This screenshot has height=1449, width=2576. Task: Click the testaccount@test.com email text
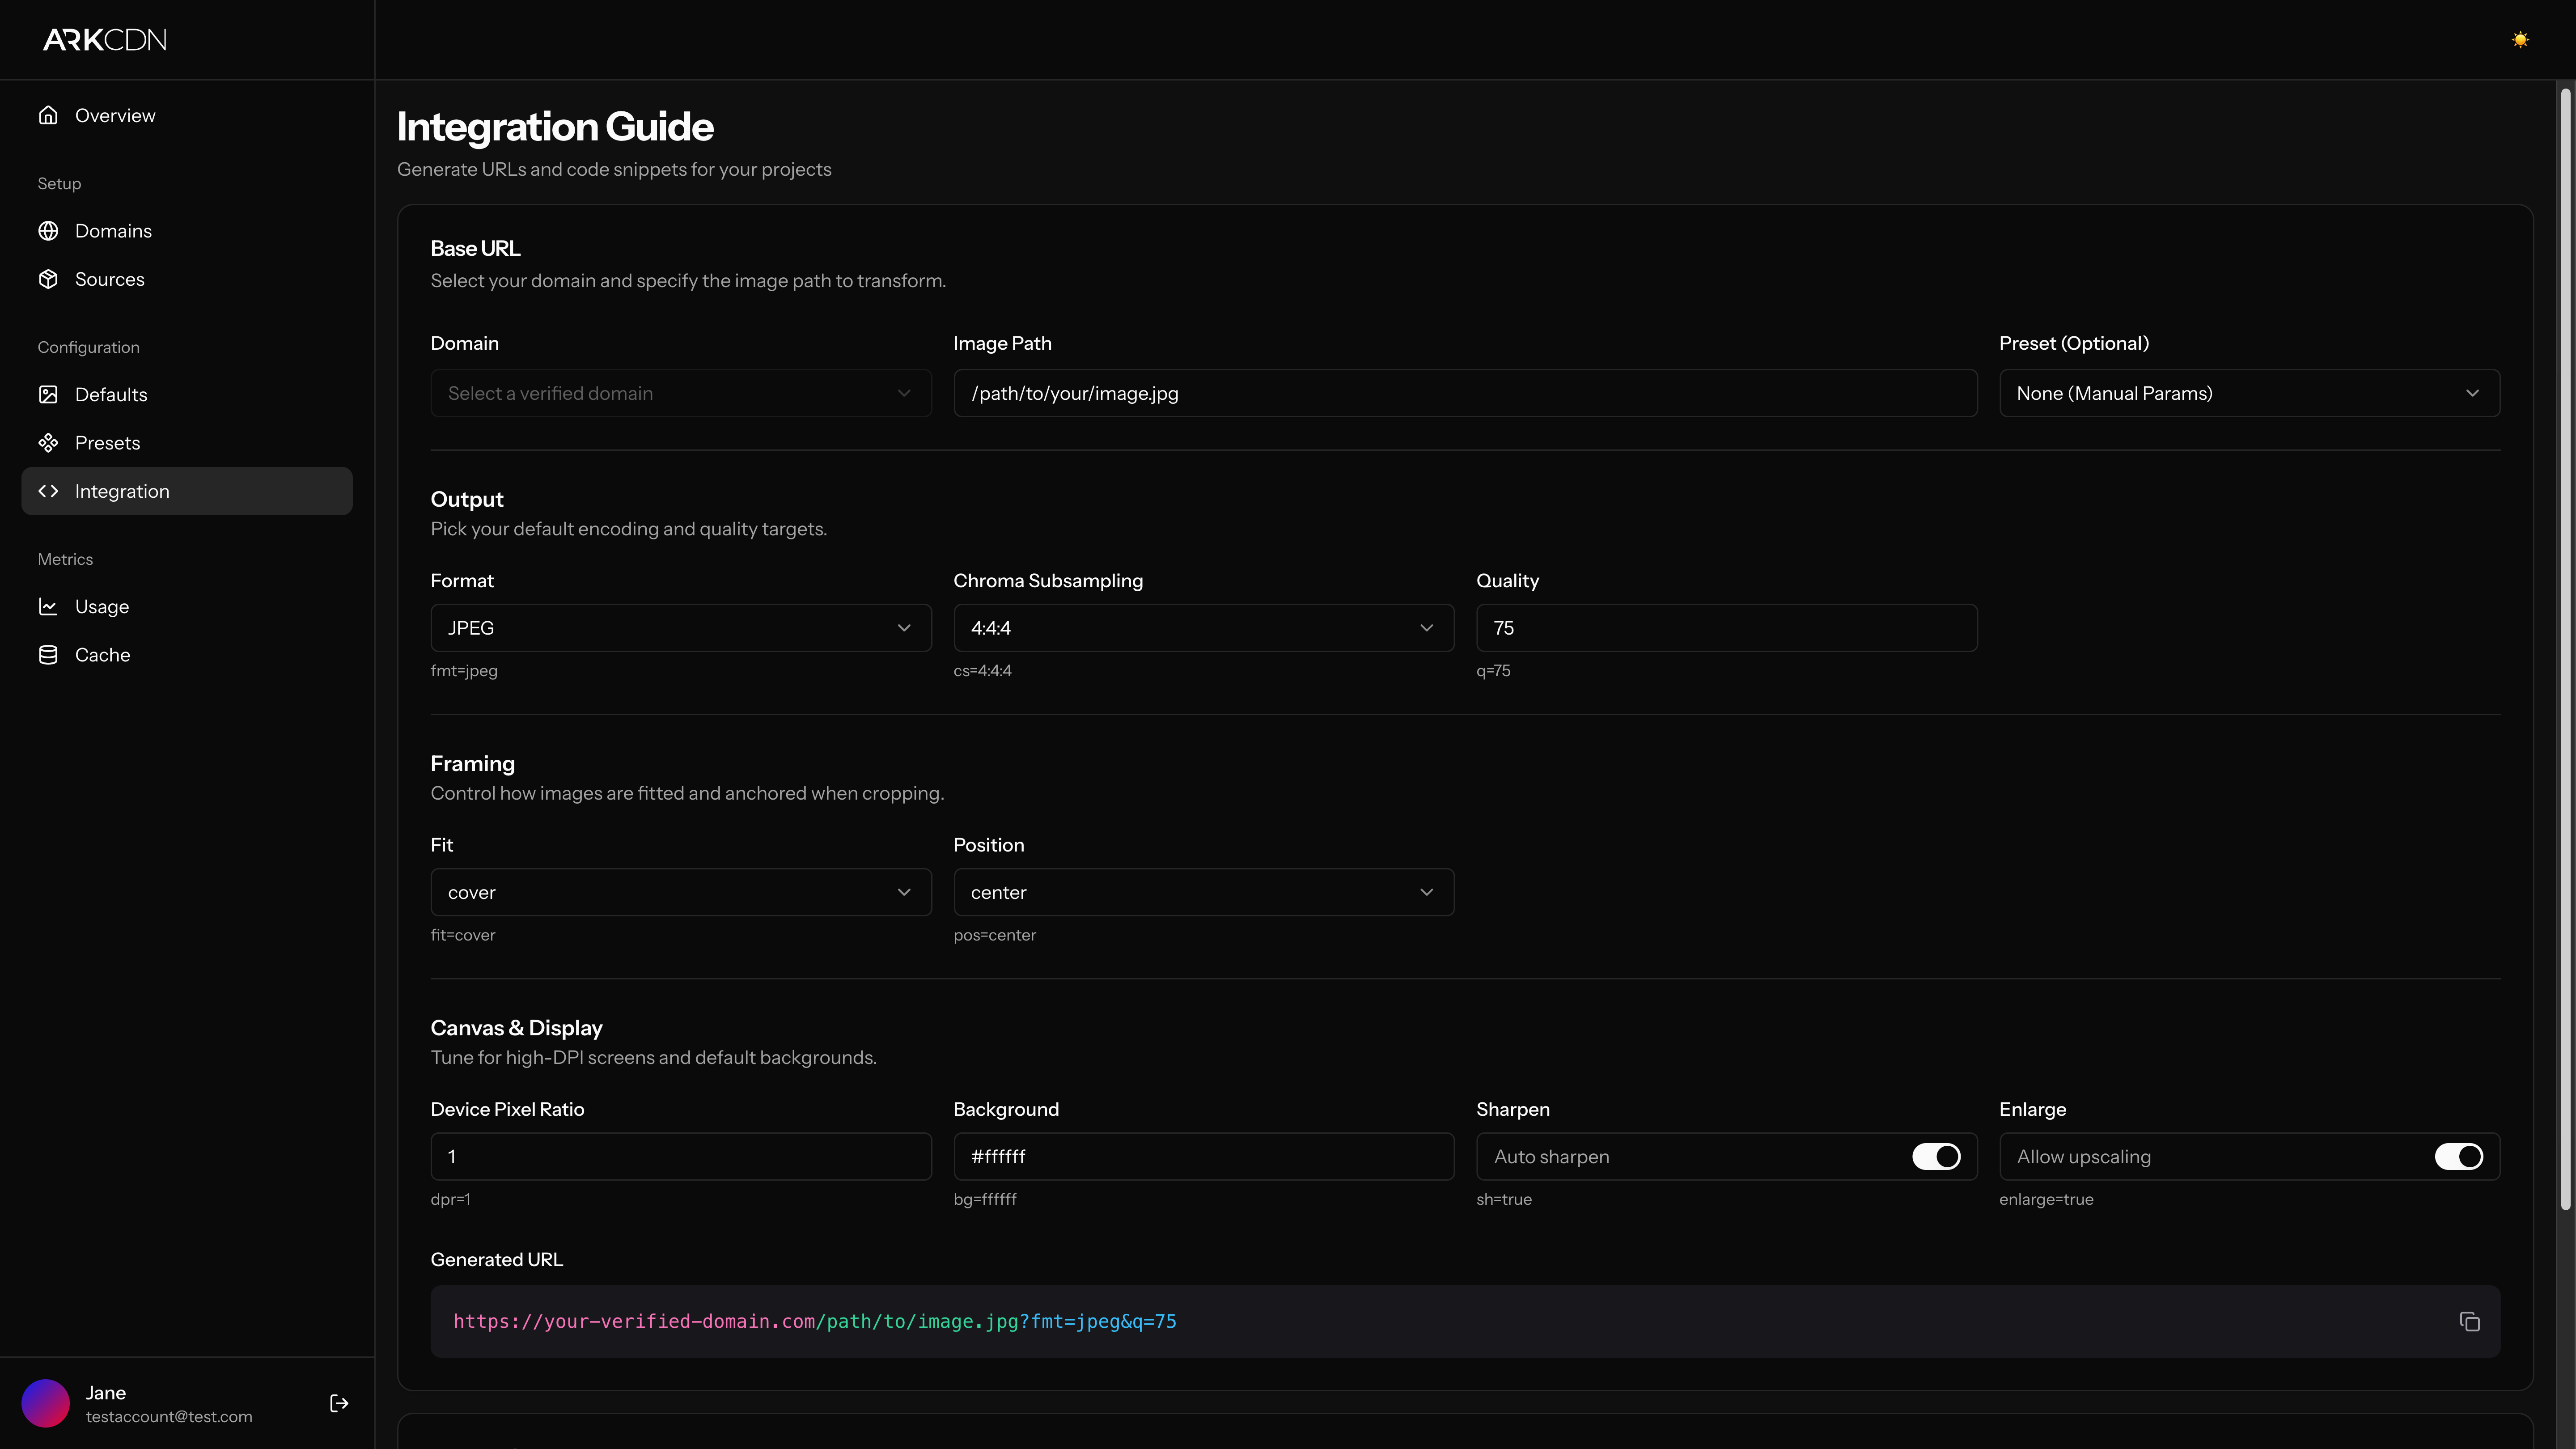[169, 1416]
